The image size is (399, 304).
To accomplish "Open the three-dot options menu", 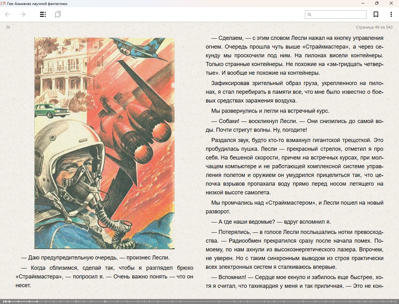I will tap(391, 14).
